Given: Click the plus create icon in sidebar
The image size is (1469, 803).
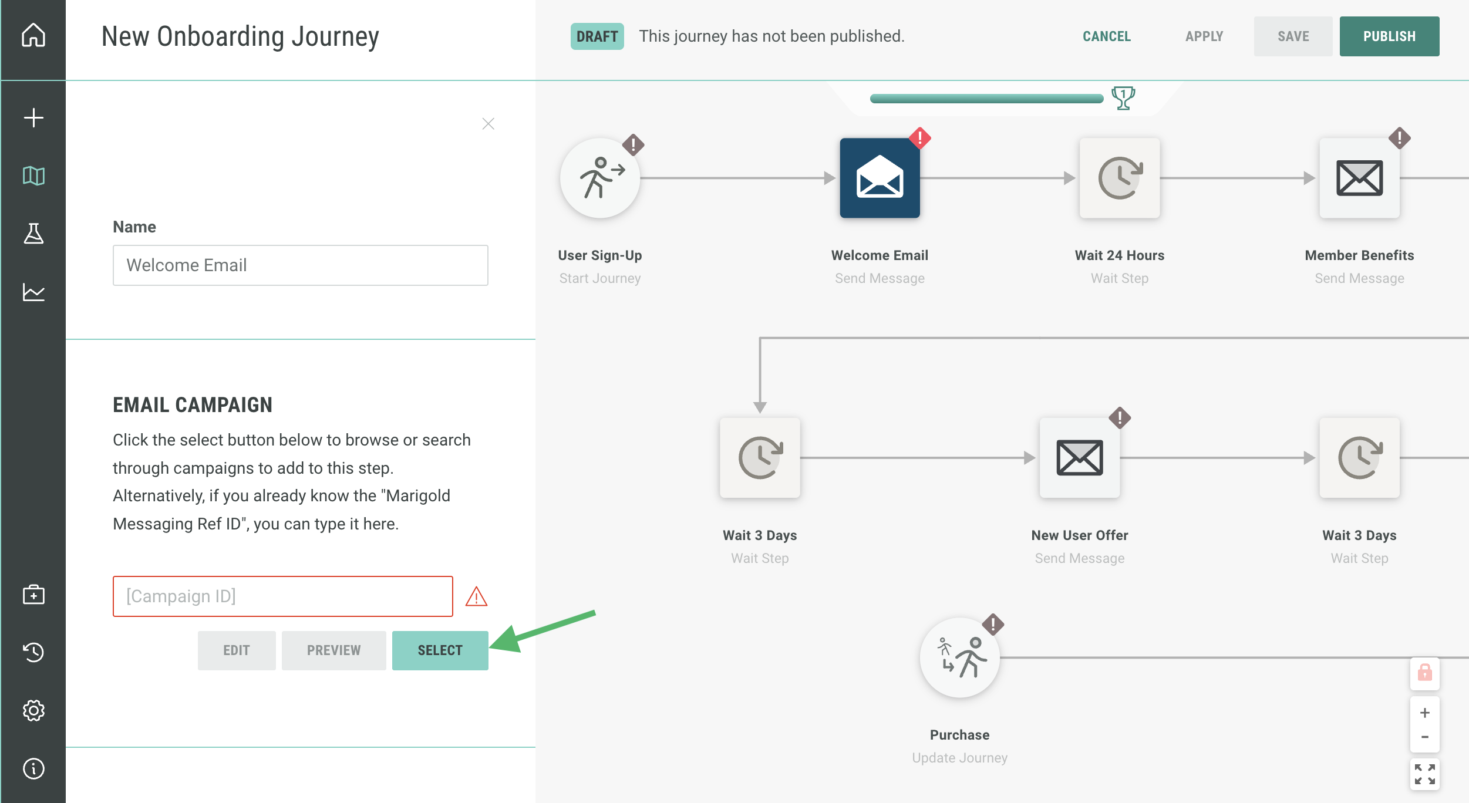Looking at the screenshot, I should coord(33,117).
